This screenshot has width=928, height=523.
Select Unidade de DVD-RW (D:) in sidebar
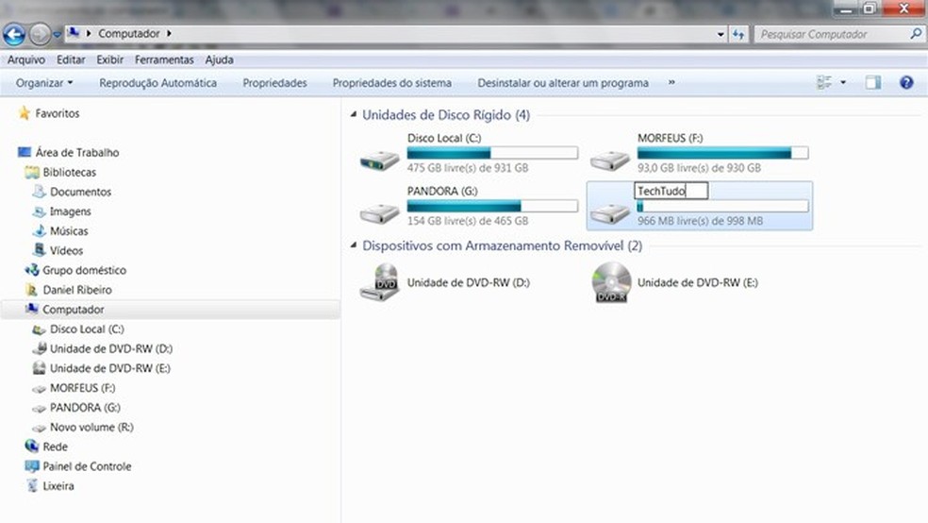pyautogui.click(x=111, y=347)
